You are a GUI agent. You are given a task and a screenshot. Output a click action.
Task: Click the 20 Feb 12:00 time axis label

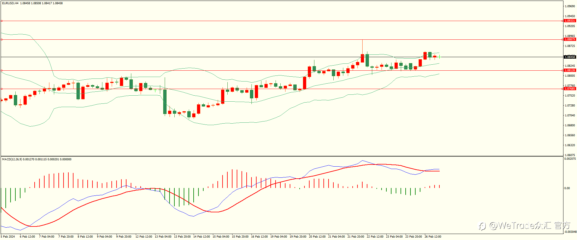click(x=317, y=237)
